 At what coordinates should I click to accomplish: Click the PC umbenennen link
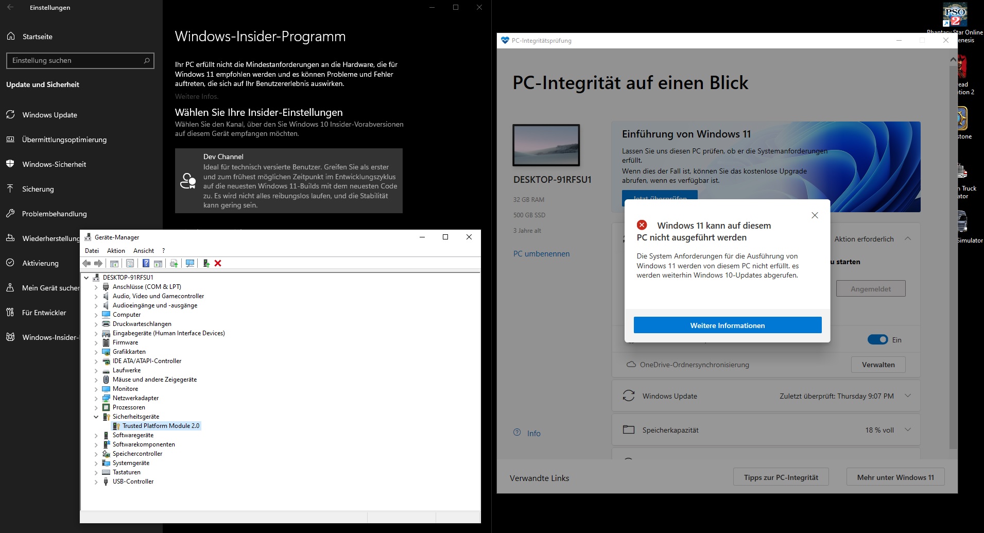point(541,253)
